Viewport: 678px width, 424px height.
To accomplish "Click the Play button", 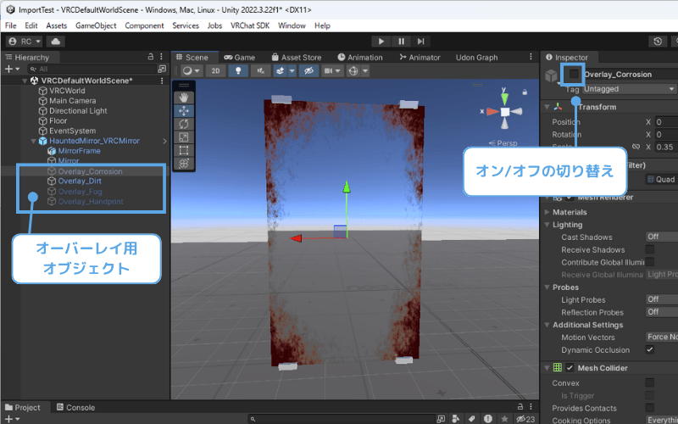I will [x=381, y=42].
